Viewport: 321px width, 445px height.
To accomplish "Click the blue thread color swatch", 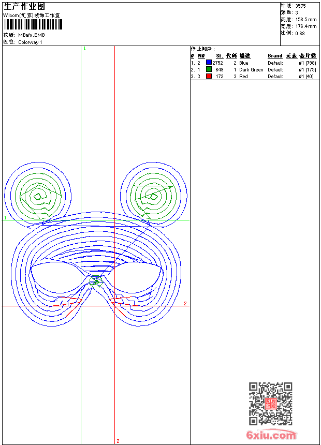I will point(209,63).
